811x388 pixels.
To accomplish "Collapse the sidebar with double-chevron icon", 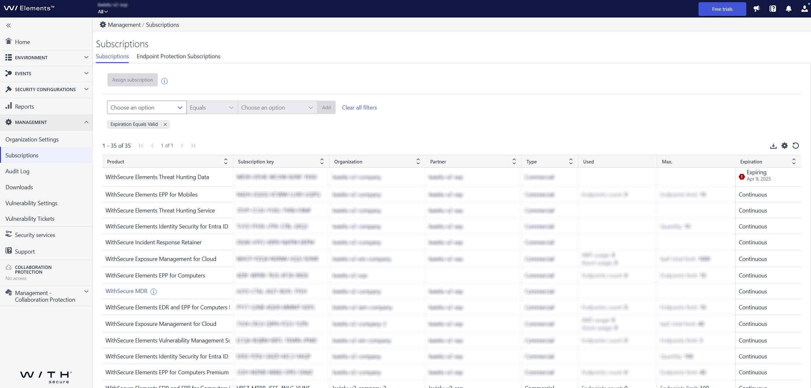I will (9, 25).
